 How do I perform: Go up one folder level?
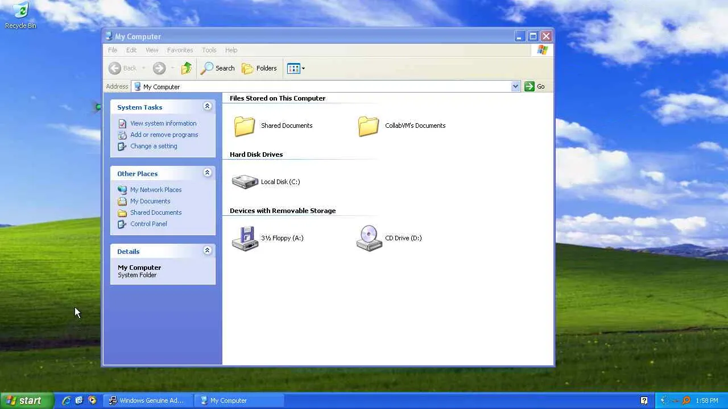187,68
